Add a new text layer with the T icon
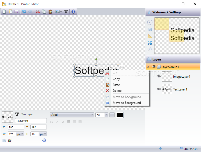The width and height of the screenshot is (201, 152). [66, 12]
